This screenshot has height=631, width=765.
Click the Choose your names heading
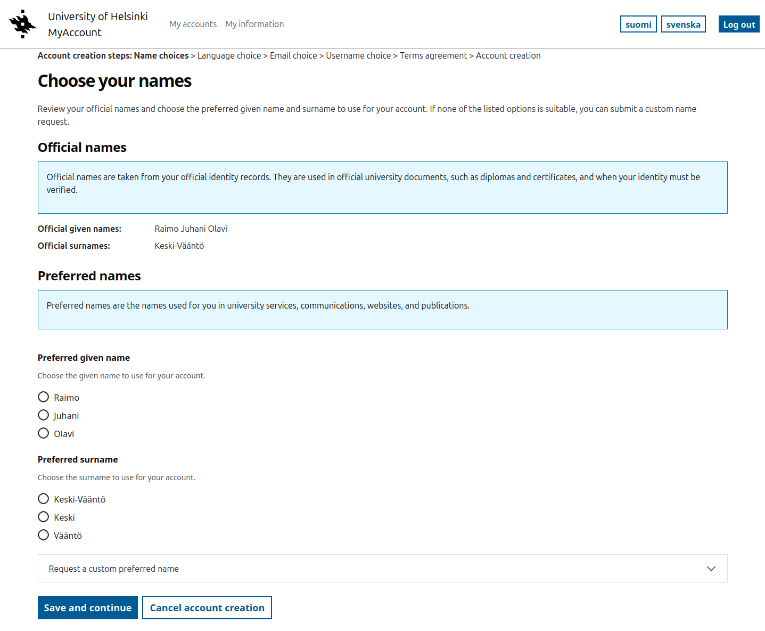[x=114, y=81]
